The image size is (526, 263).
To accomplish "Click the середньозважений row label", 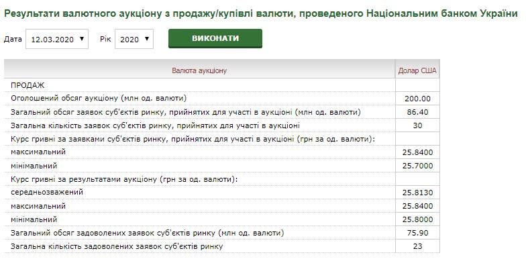I will coord(47,192).
